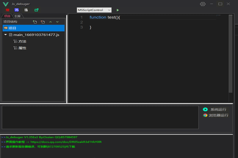Click the list icon beside 方法

pyautogui.click(x=15, y=42)
